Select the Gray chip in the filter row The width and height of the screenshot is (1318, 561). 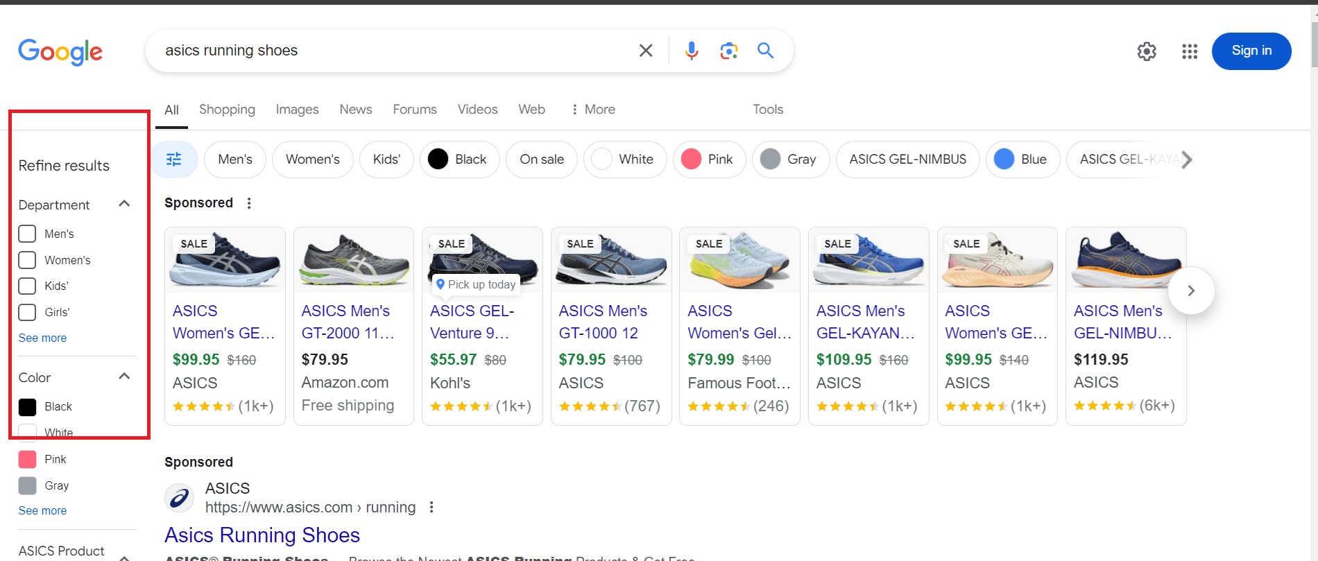coord(791,159)
